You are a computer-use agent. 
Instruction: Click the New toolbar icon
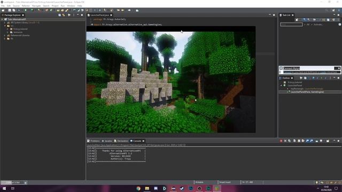point(3,10)
